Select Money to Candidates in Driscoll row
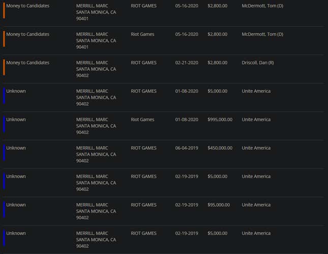Image resolution: width=328 pixels, height=254 pixels. coord(27,62)
